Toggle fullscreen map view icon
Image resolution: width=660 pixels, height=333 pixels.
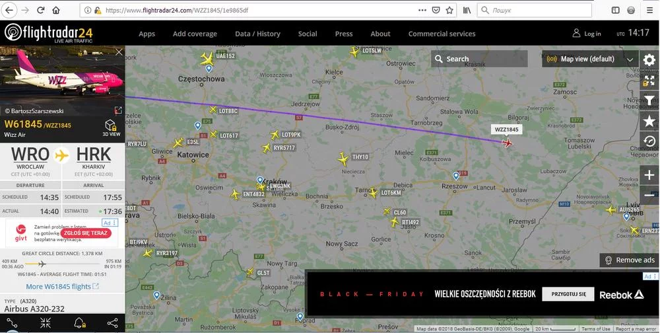point(649,80)
